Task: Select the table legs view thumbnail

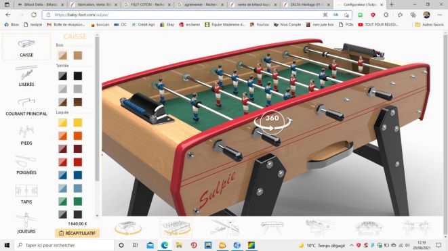Action: point(272,228)
